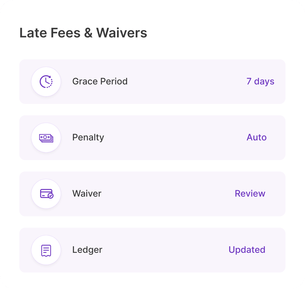Click the Auto penalty setting
305x289 pixels.
pyautogui.click(x=256, y=138)
